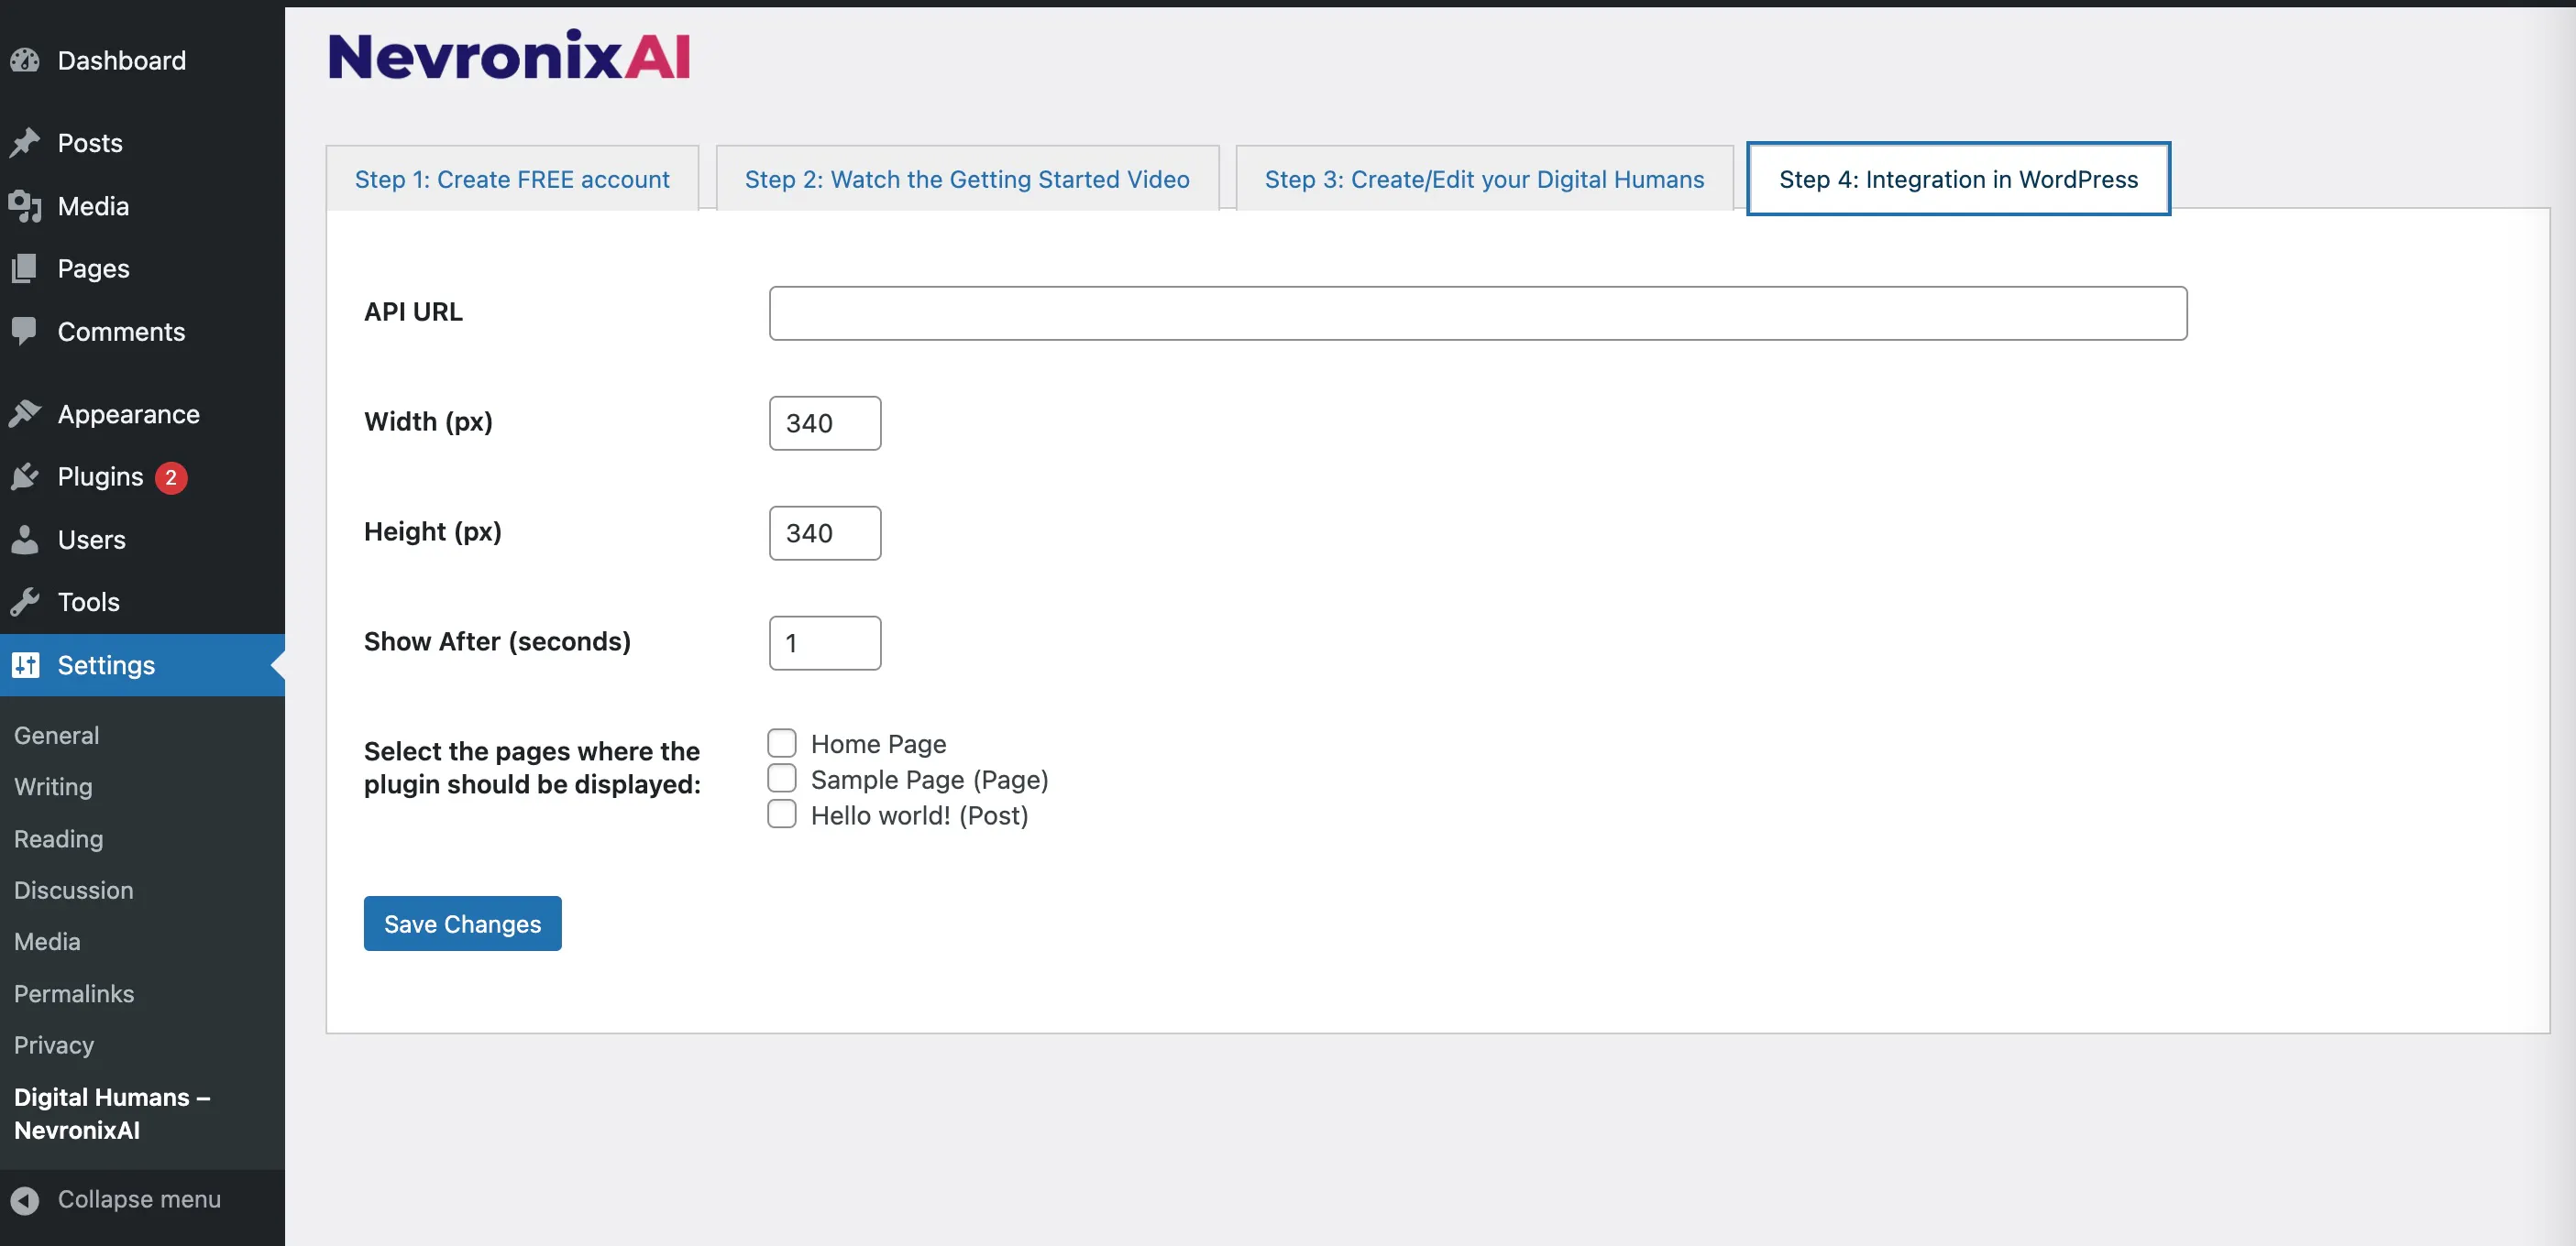Open Writing settings submenu link
This screenshot has height=1246, width=2576.
[53, 786]
